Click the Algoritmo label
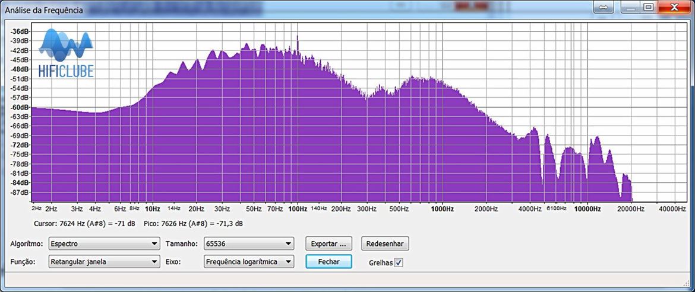This screenshot has width=695, height=292. [x=27, y=244]
